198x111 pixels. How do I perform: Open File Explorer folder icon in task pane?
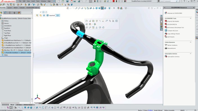click(x=161, y=21)
